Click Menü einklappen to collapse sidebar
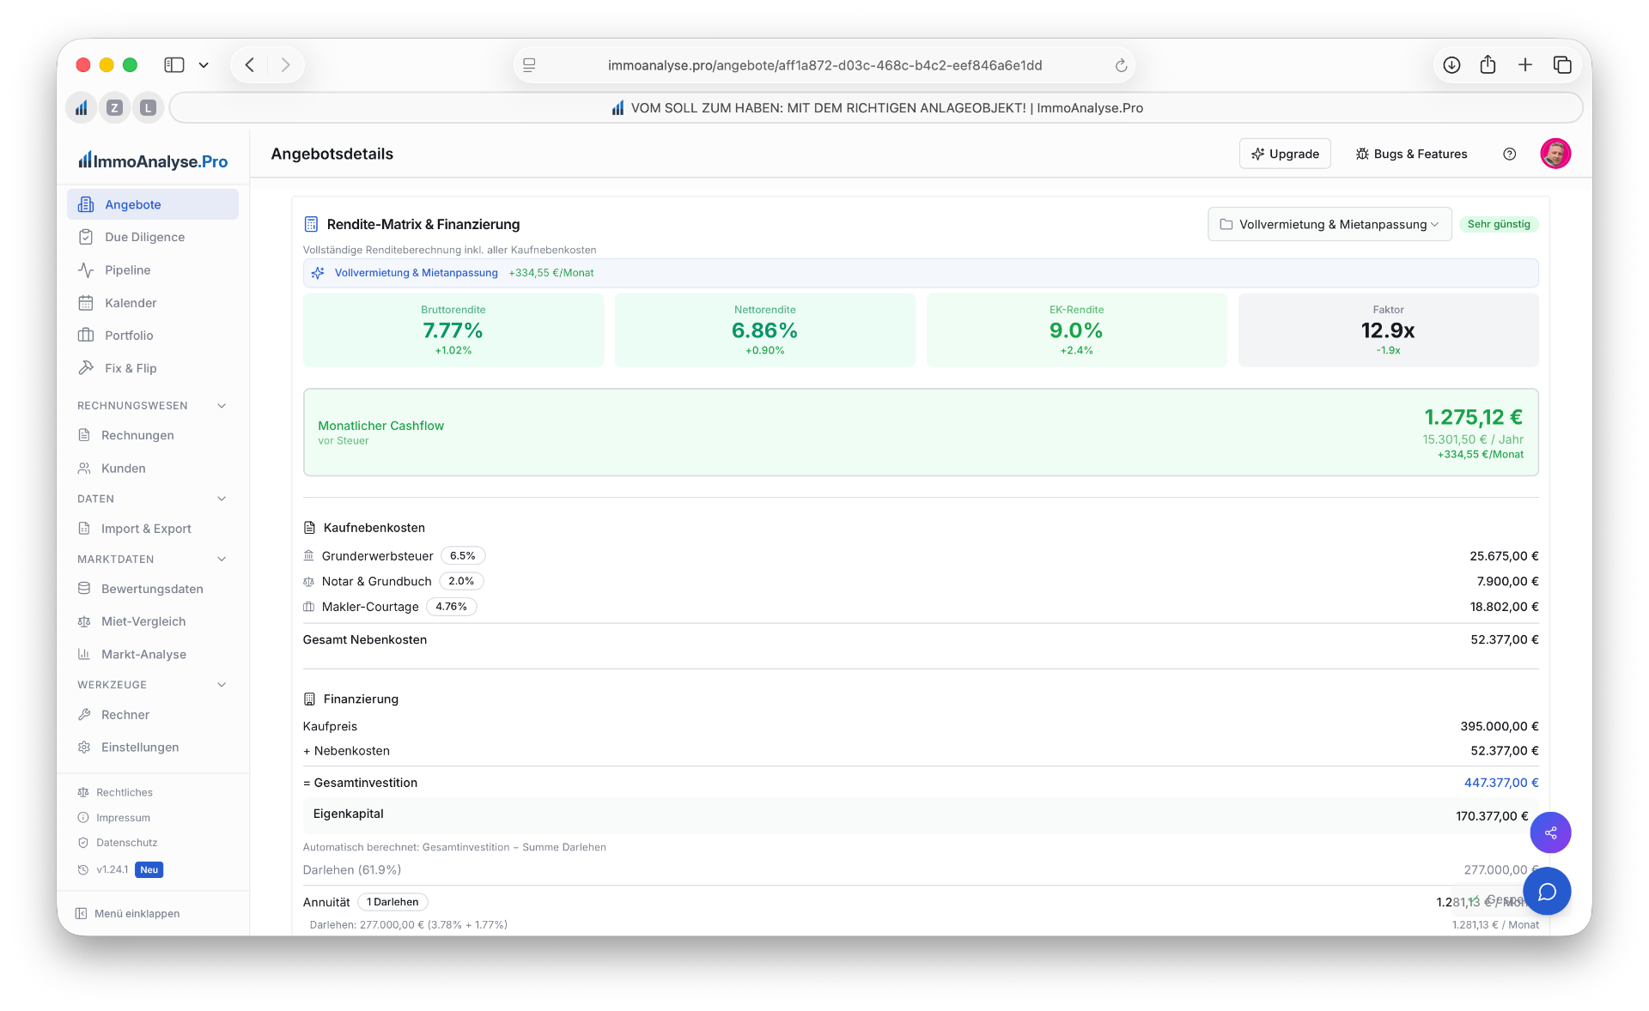 (128, 913)
